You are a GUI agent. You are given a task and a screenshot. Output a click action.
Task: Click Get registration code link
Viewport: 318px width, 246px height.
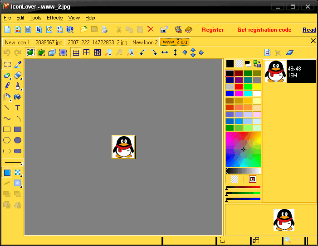tap(264, 30)
